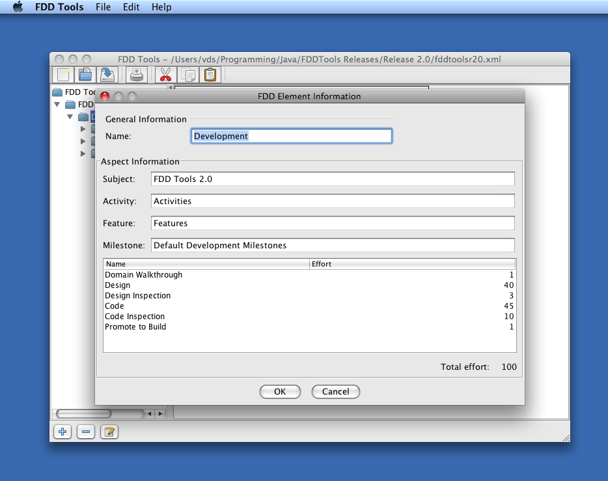Viewport: 608px width, 481px height.
Task: Click effort value 40 for Design
Action: pyautogui.click(x=509, y=285)
